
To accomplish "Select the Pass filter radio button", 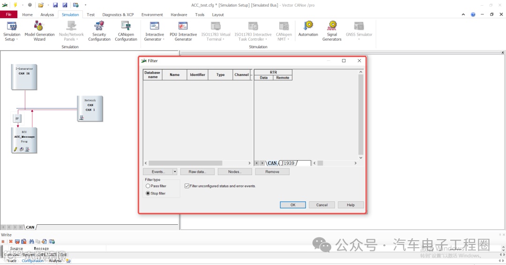I will pos(148,186).
